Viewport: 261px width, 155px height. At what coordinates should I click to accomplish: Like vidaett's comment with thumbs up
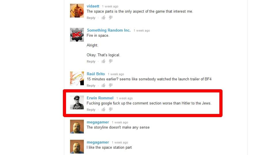click(x=103, y=18)
